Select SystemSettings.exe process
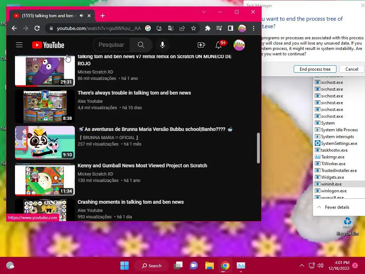This screenshot has width=365, height=274. 339,143
